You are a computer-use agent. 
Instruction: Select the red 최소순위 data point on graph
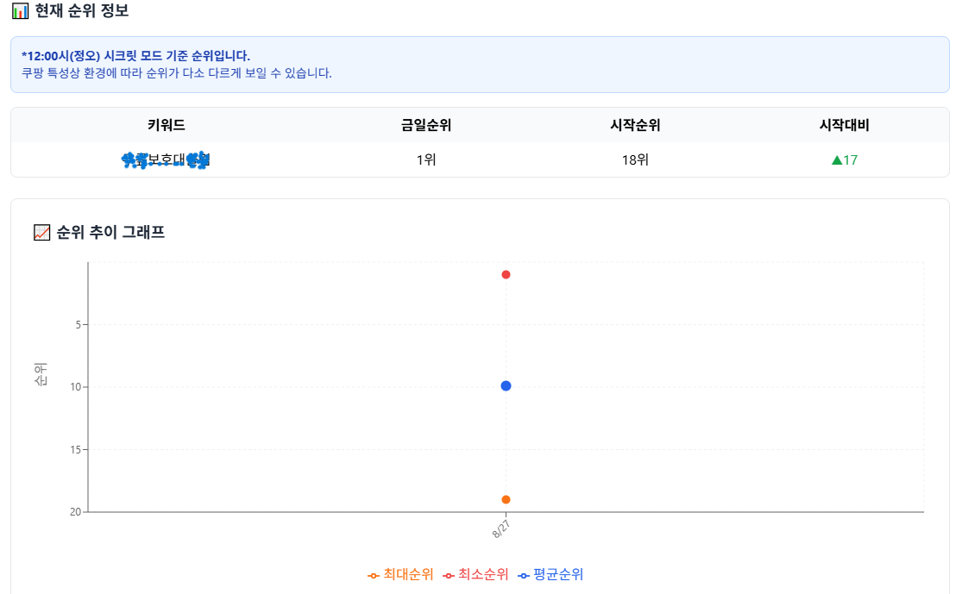(506, 275)
